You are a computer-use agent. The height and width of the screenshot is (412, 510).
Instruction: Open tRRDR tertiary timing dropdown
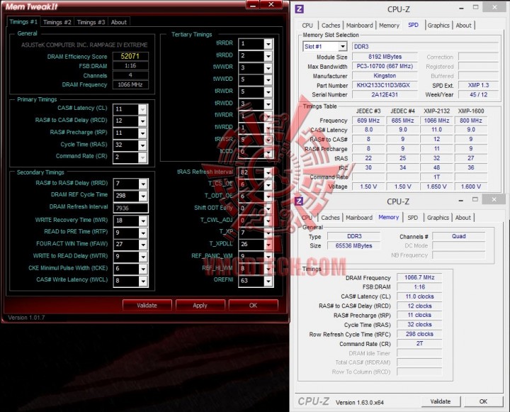pyautogui.click(x=268, y=44)
